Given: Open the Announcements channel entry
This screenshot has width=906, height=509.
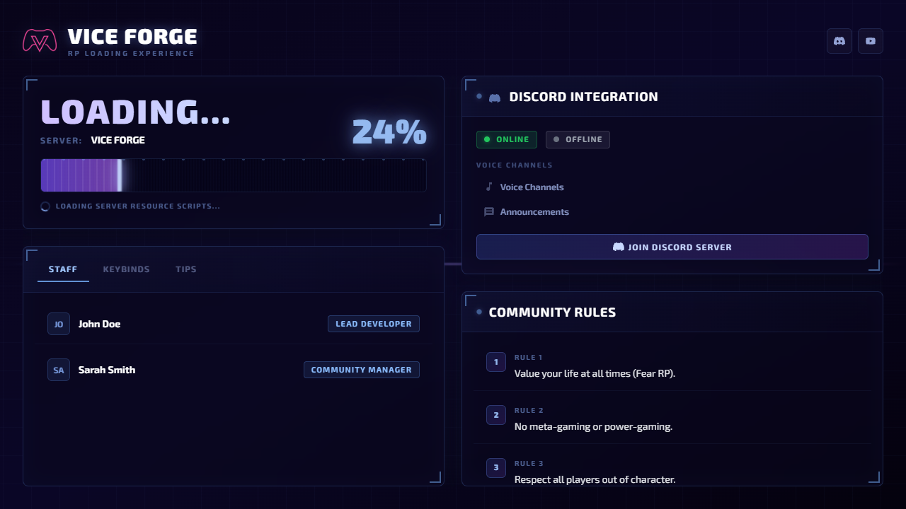Looking at the screenshot, I should pyautogui.click(x=672, y=212).
